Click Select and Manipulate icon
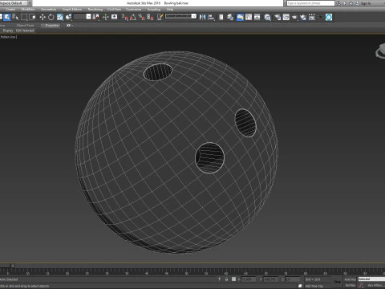Screen dimensions: 385x289 (x=106, y=17)
